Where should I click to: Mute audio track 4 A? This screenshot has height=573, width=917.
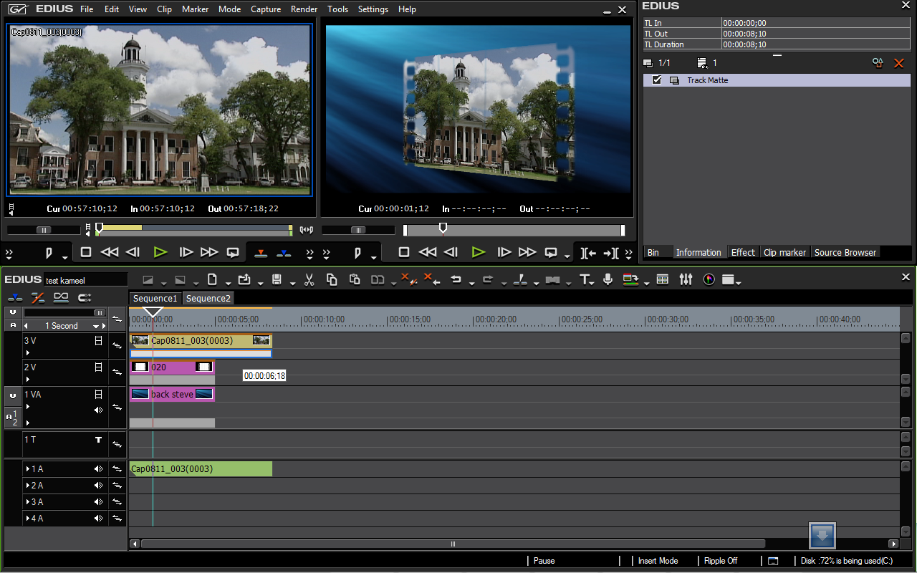point(99,519)
